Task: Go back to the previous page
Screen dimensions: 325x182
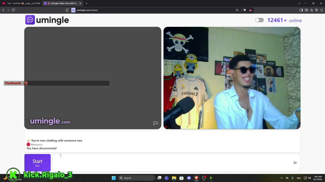Action: 3,10
